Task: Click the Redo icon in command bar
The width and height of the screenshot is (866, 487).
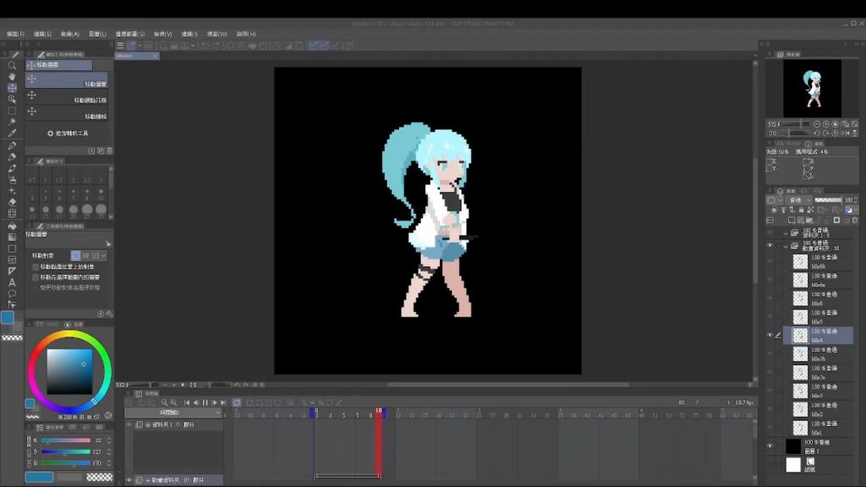Action: click(216, 46)
